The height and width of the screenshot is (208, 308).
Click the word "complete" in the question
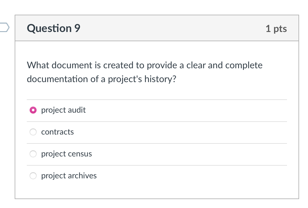tap(244, 65)
